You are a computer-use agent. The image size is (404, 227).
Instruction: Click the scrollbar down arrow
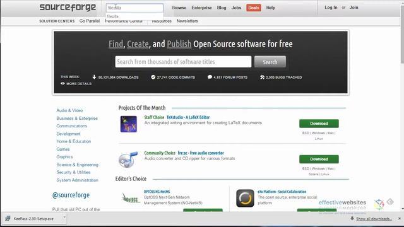coord(402,209)
